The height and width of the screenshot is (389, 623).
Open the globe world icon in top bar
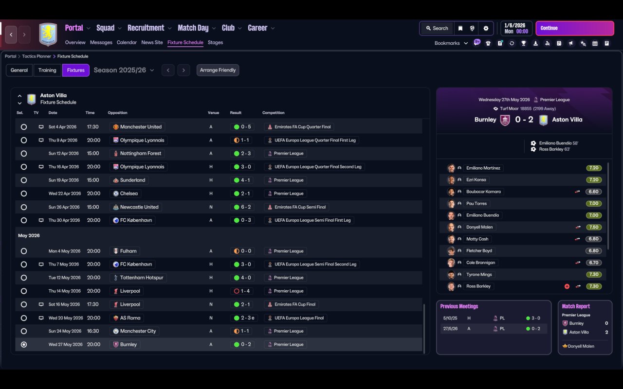pyautogui.click(x=472, y=28)
